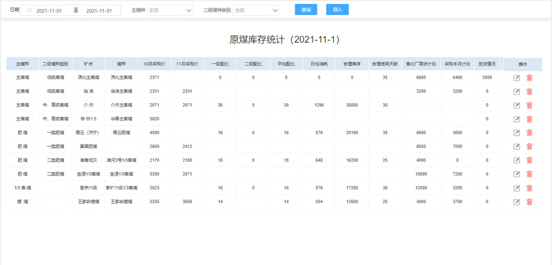This screenshot has height=265, width=552.
Task: Select cell value 10000 in 焦化厂需求计划
Action: pyautogui.click(x=421, y=174)
